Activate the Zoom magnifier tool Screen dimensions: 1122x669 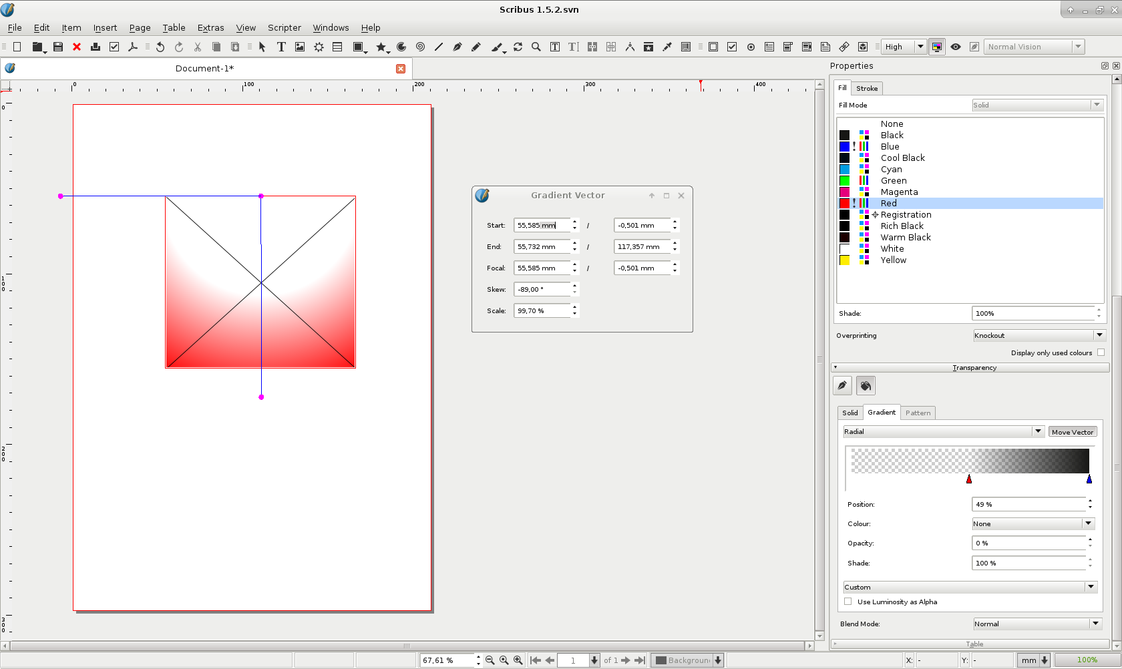[536, 47]
